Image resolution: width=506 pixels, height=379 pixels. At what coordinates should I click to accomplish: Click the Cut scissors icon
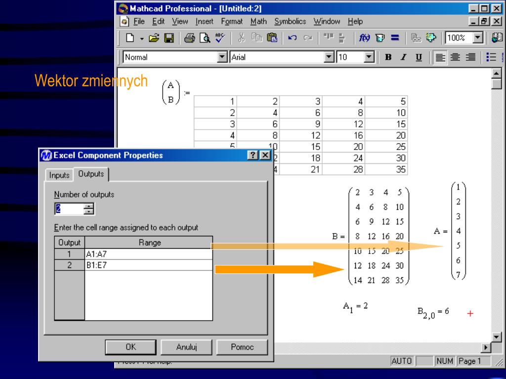point(241,38)
